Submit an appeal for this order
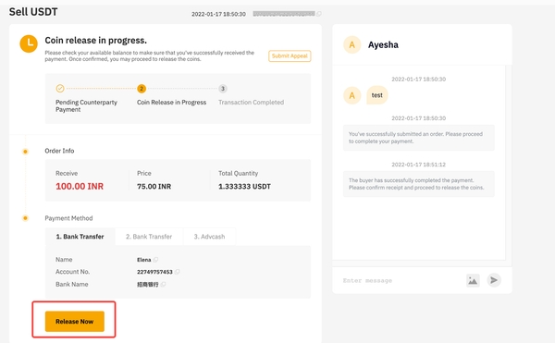Viewport: 555px width, 343px height. pyautogui.click(x=290, y=55)
